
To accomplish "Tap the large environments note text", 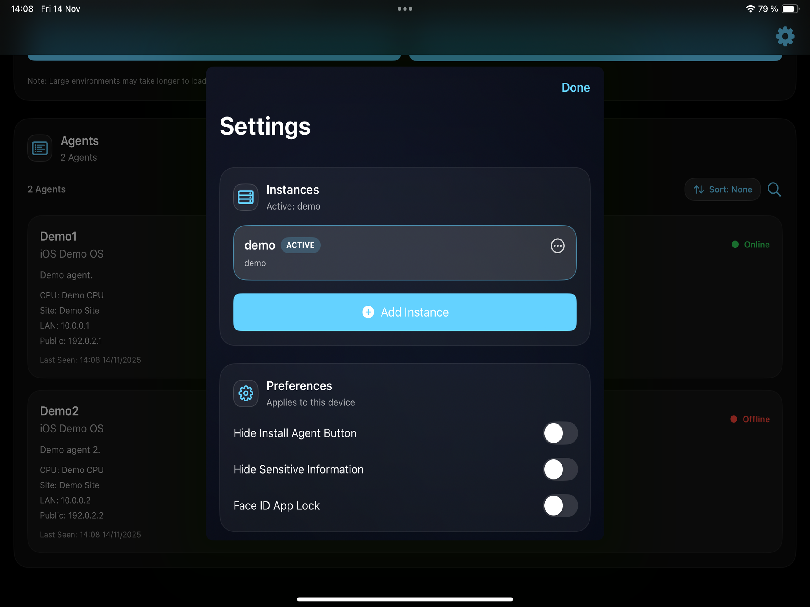I will [117, 81].
